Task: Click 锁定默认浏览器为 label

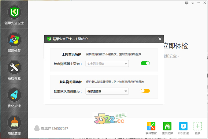Action: (x=68, y=92)
